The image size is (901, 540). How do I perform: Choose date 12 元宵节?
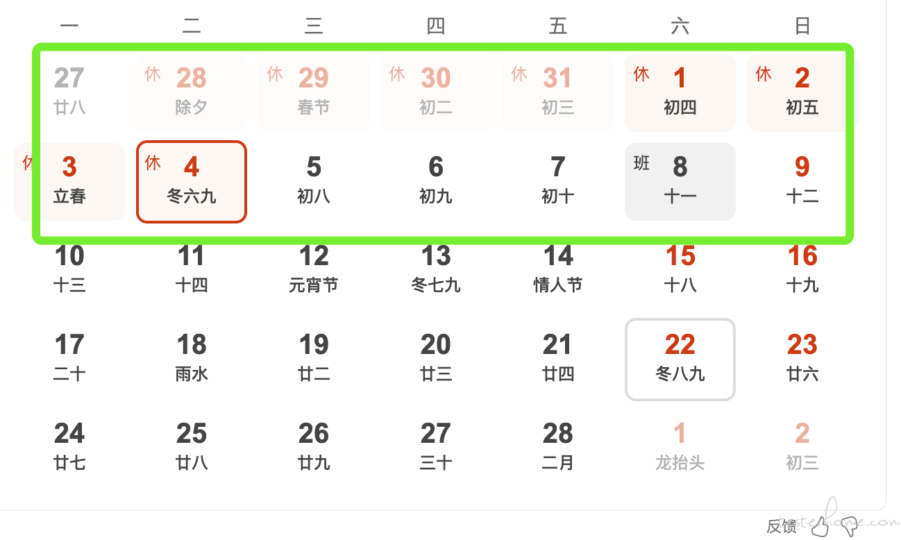314,271
